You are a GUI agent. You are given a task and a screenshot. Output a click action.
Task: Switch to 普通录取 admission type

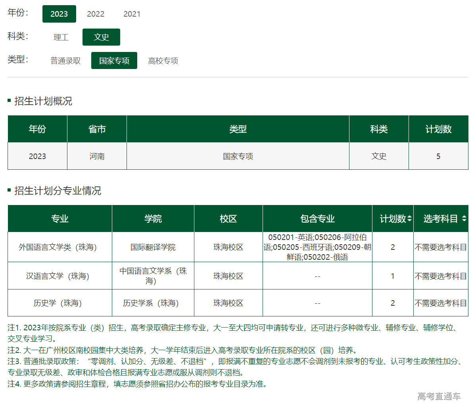pyautogui.click(x=65, y=60)
